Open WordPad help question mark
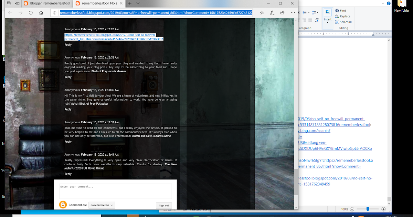This screenshot has width=413, height=217. click(x=389, y=3)
